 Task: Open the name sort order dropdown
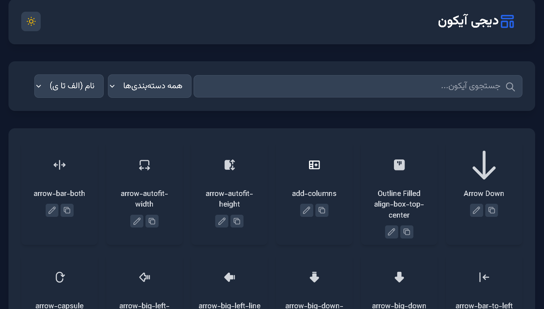69,86
